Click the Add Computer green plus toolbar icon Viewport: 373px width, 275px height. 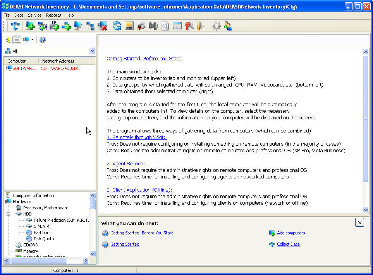tap(30, 26)
